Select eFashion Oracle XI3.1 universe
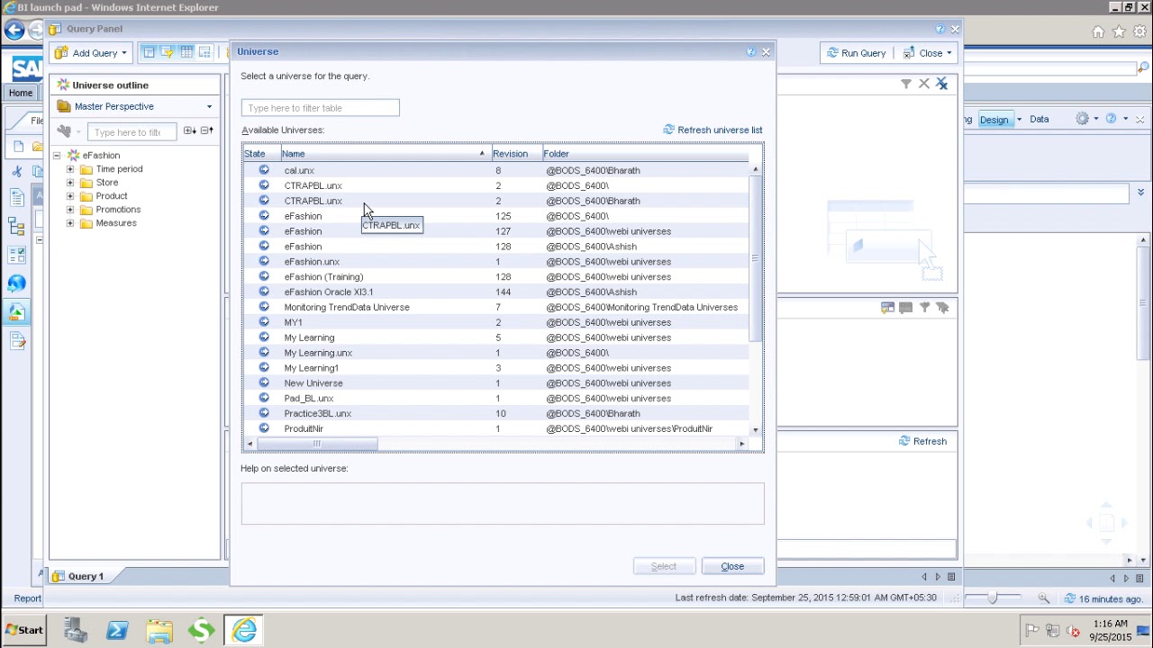The width and height of the screenshot is (1153, 648). 495,292
